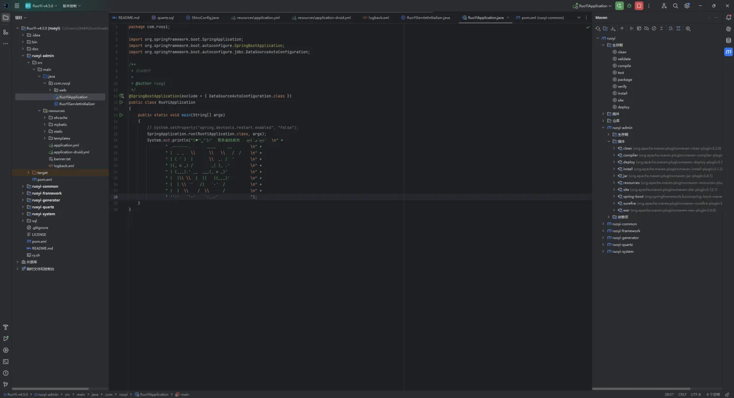Click the green Rerun RuoYiApplication button
Viewport: 734px width, 398px height.
pos(619,6)
